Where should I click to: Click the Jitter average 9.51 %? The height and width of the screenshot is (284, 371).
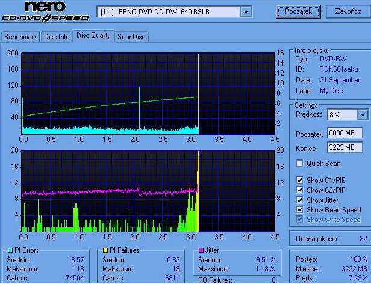[x=266, y=260]
